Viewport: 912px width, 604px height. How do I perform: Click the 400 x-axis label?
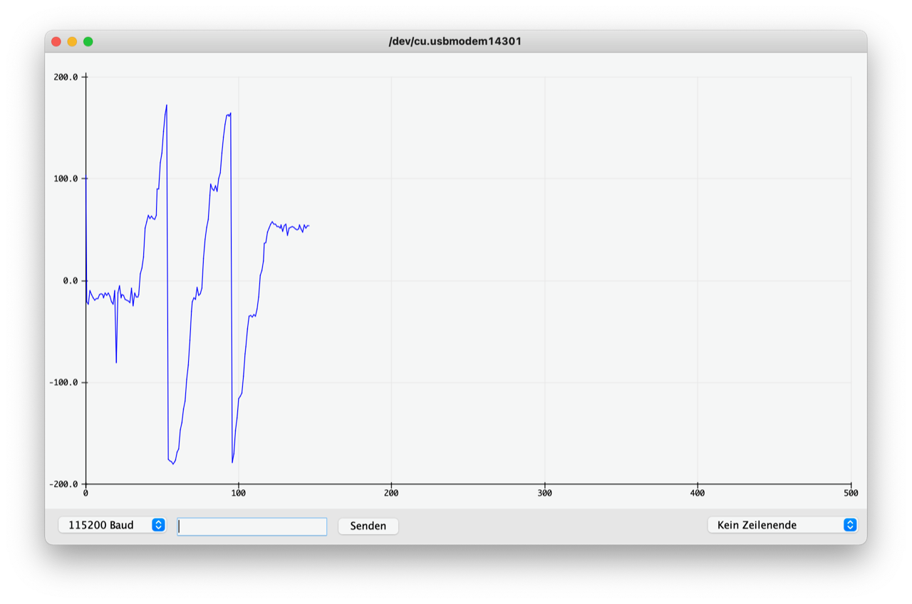[698, 493]
